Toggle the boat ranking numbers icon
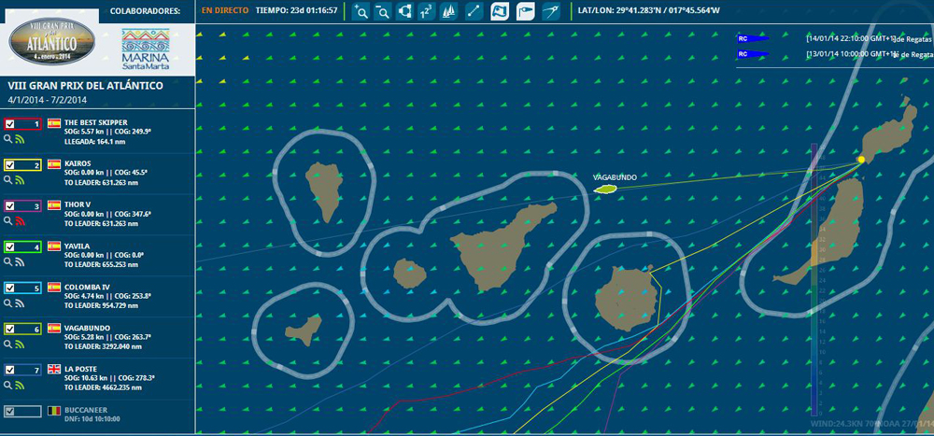Viewport: 934px width, 436px height. [x=427, y=11]
